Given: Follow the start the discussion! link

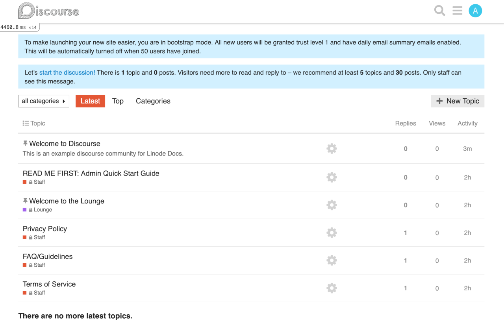Looking at the screenshot, I should click(67, 72).
